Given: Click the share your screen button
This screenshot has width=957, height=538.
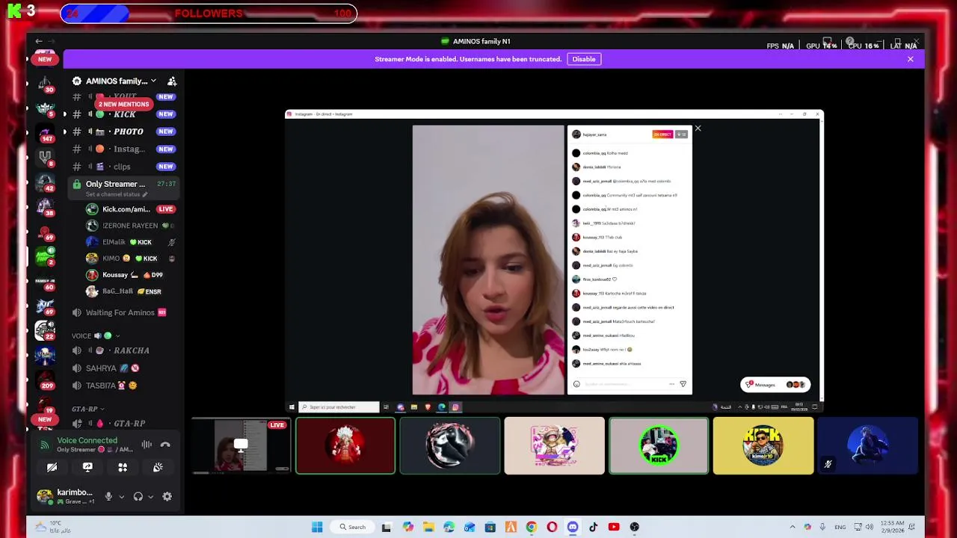Looking at the screenshot, I should coord(87,467).
